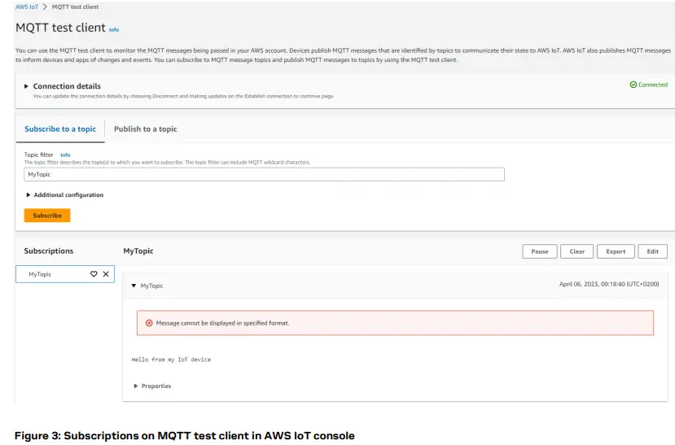
Task: Switch to Subscribe to a topic tab
Action: click(x=59, y=129)
